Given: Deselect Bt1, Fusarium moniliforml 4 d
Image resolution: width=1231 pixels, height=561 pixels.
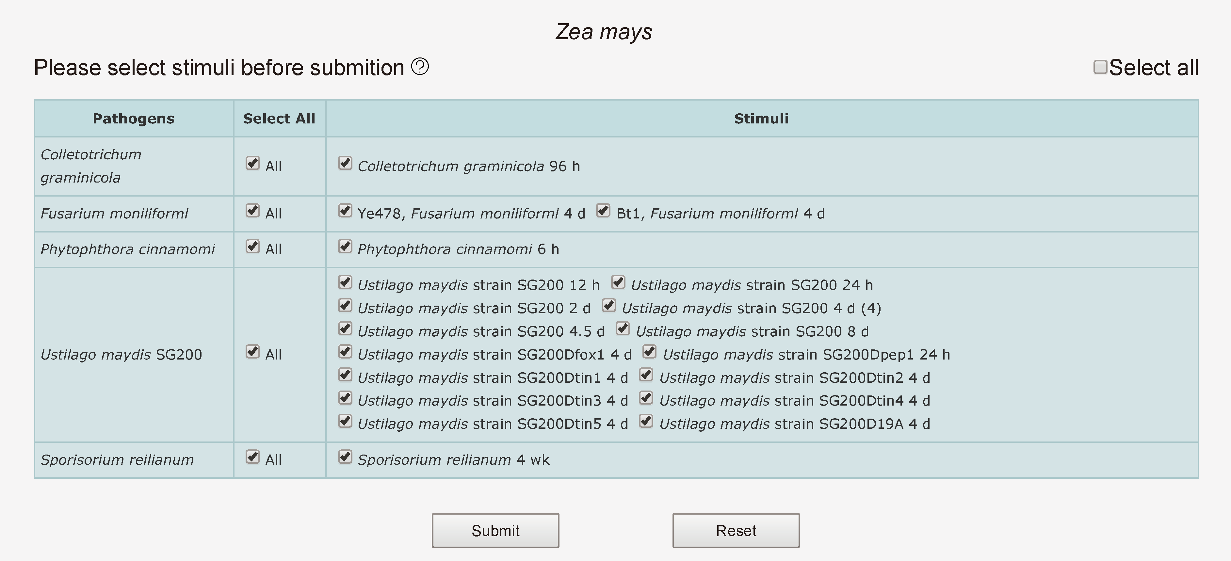Looking at the screenshot, I should [x=603, y=211].
